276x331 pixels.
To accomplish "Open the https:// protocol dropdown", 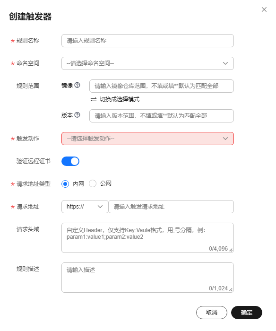I will pyautogui.click(x=85, y=207).
